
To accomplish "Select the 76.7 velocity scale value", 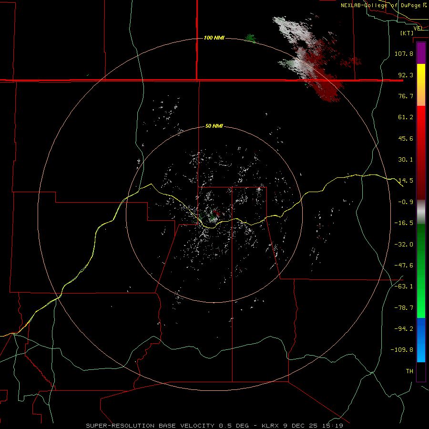I will pyautogui.click(x=406, y=96).
